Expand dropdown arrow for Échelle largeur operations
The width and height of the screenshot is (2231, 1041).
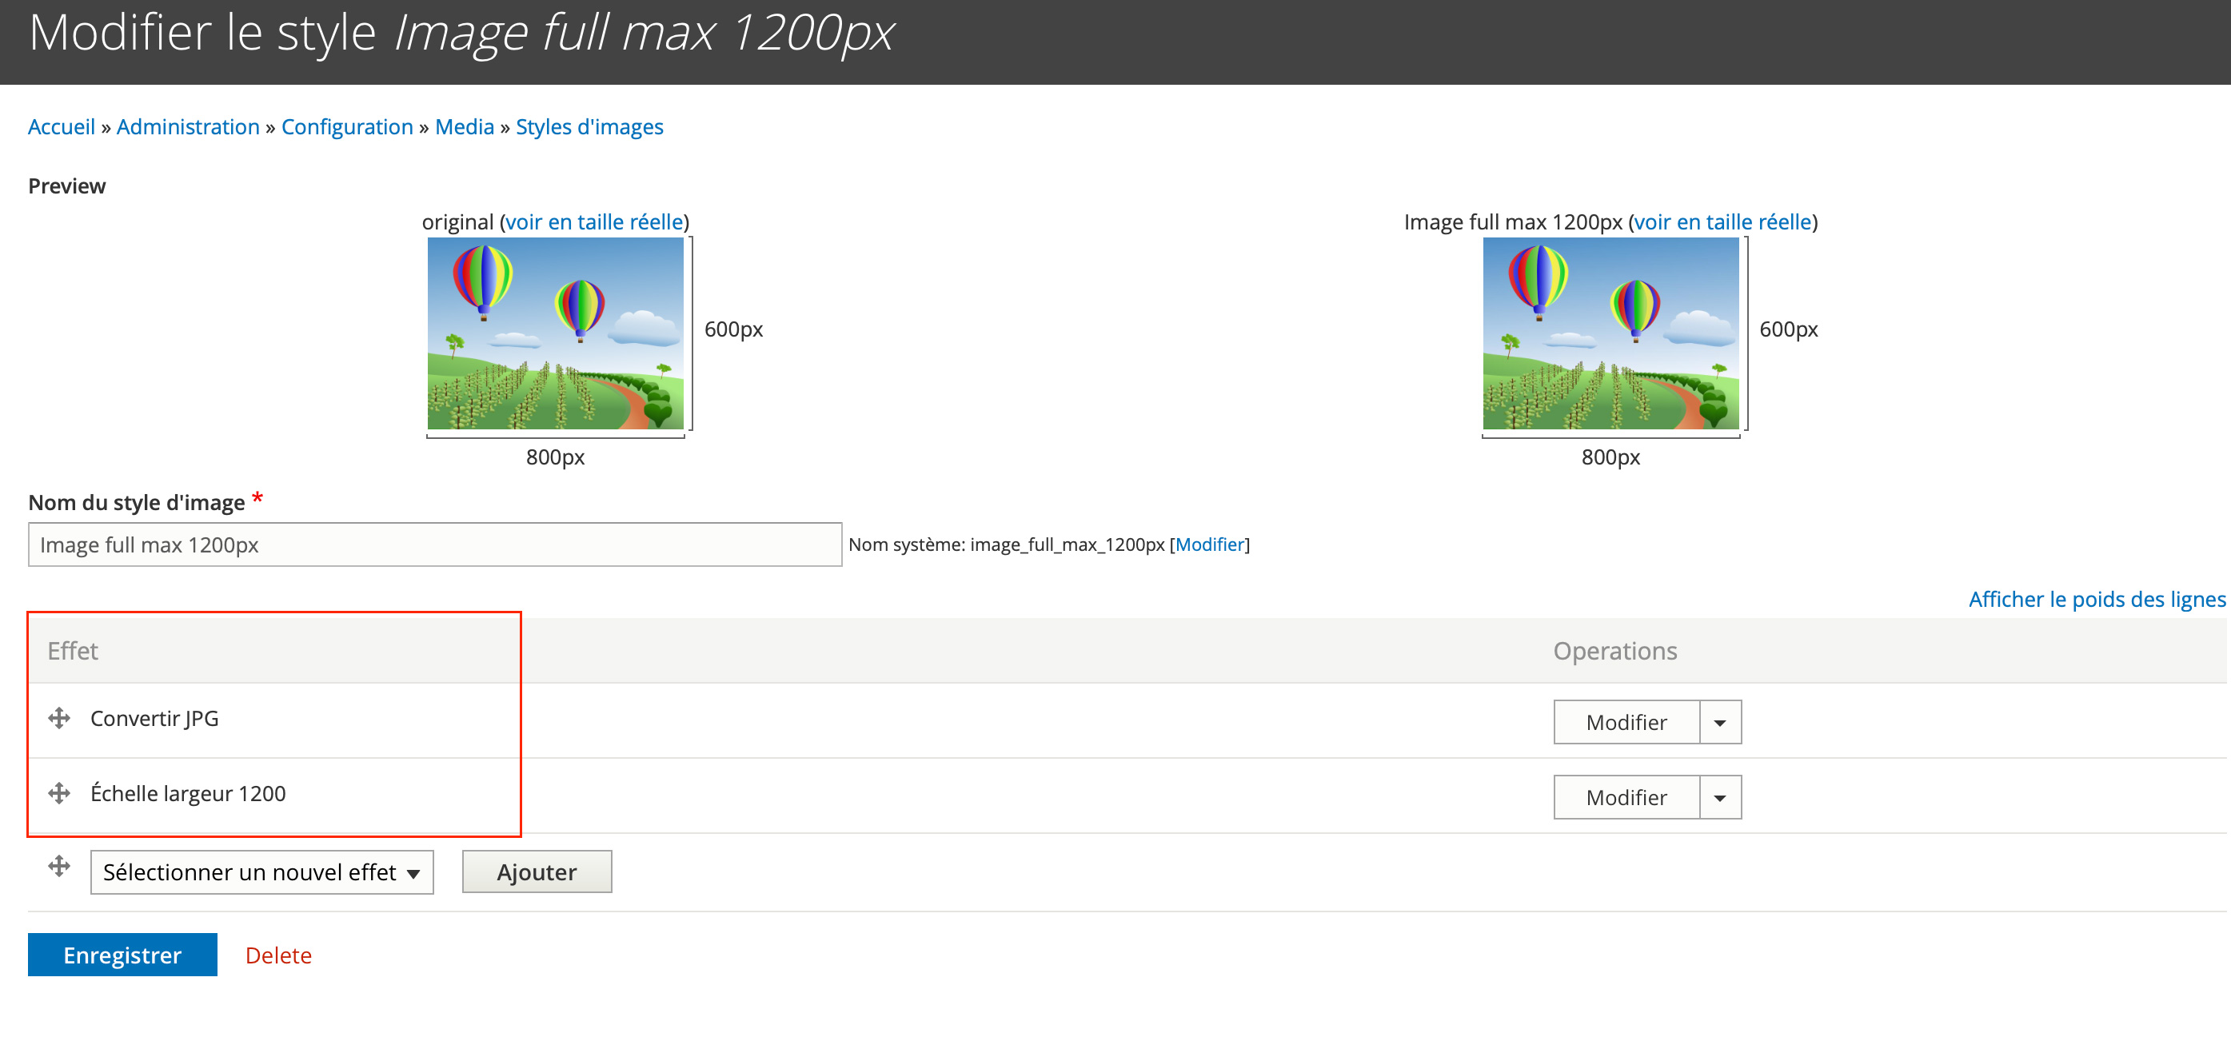coord(1720,798)
